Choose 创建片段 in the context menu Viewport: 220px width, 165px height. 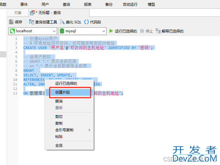[x=69, y=92]
